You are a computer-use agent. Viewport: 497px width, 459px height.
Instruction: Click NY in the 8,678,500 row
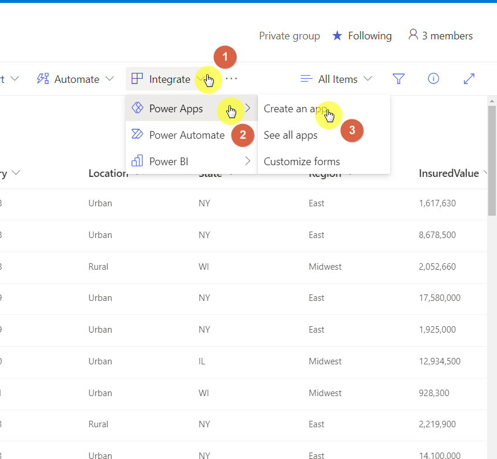[204, 235]
